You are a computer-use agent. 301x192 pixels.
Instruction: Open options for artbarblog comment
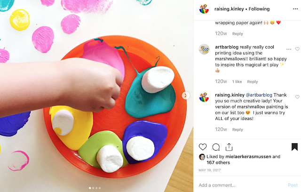tap(289, 49)
